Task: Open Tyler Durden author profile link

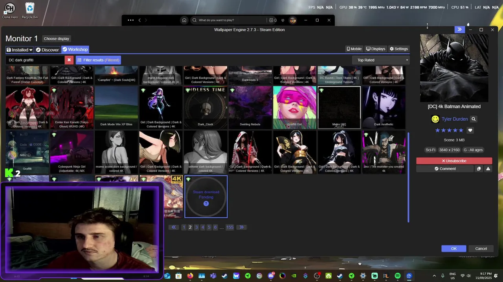Action: [455, 119]
